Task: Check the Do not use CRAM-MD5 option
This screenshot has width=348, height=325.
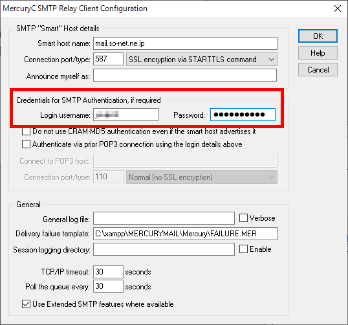Action: (26, 131)
